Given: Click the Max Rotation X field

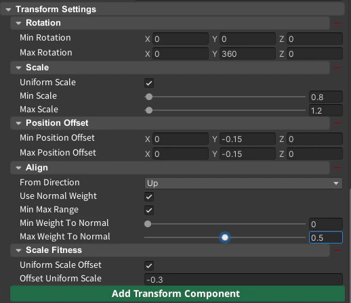Looking at the screenshot, I should pos(180,53).
